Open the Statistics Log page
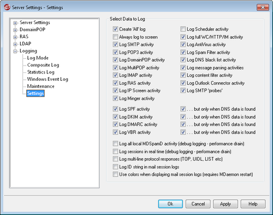The width and height of the screenshot is (273, 215). [40, 72]
